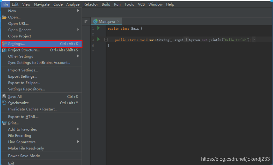The width and height of the screenshot is (273, 165).
Task: Choose Export to HTML...
Action: pos(41,117)
